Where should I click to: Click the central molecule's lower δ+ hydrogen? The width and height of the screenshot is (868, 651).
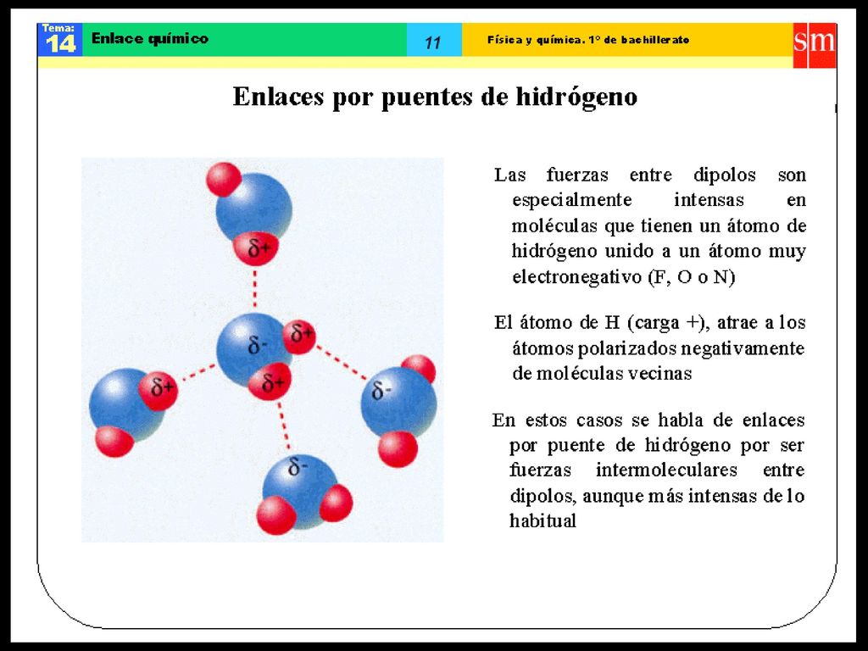(x=270, y=382)
